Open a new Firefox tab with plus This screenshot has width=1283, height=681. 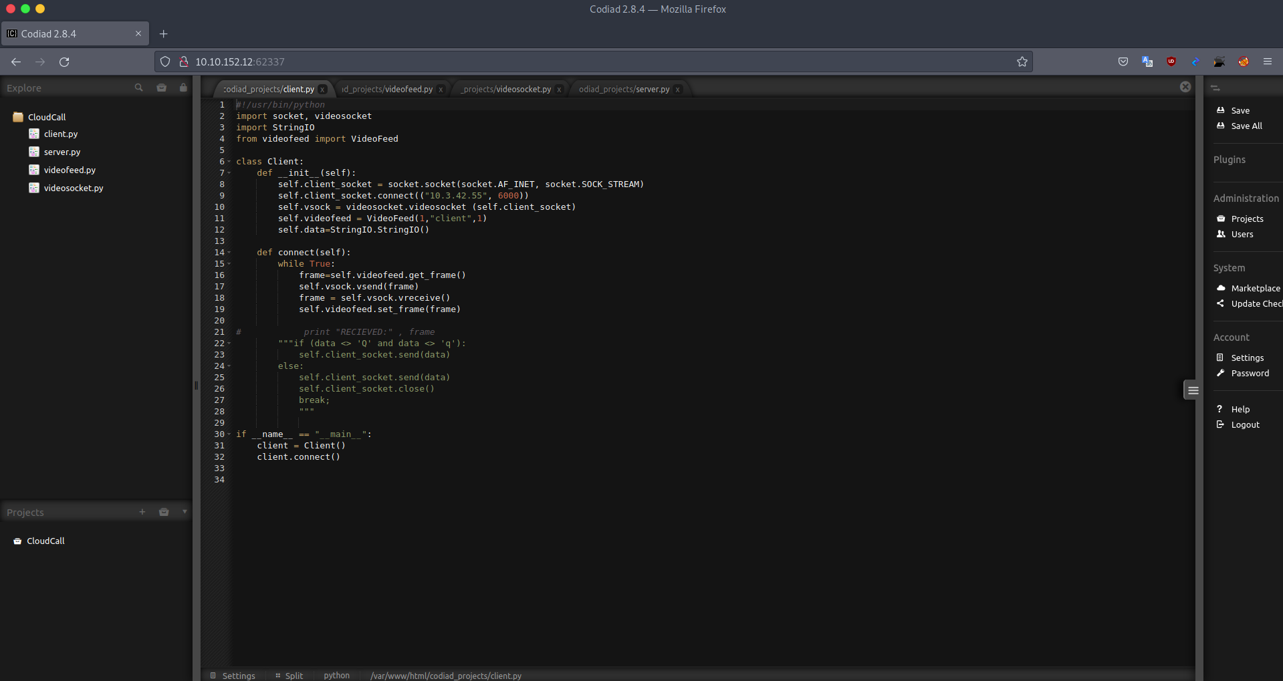click(x=163, y=34)
